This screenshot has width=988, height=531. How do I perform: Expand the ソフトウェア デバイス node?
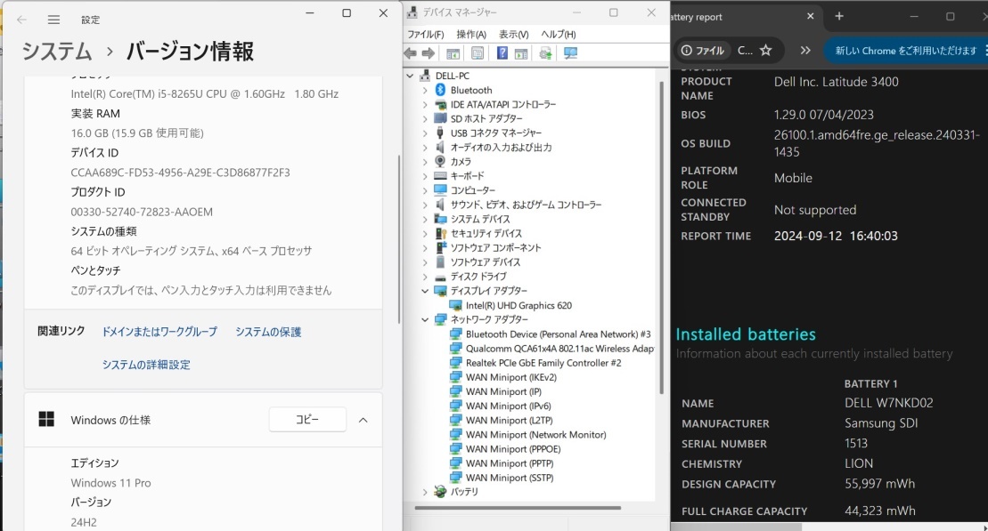425,262
